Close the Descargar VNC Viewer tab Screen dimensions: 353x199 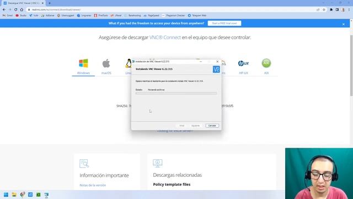(42, 3)
